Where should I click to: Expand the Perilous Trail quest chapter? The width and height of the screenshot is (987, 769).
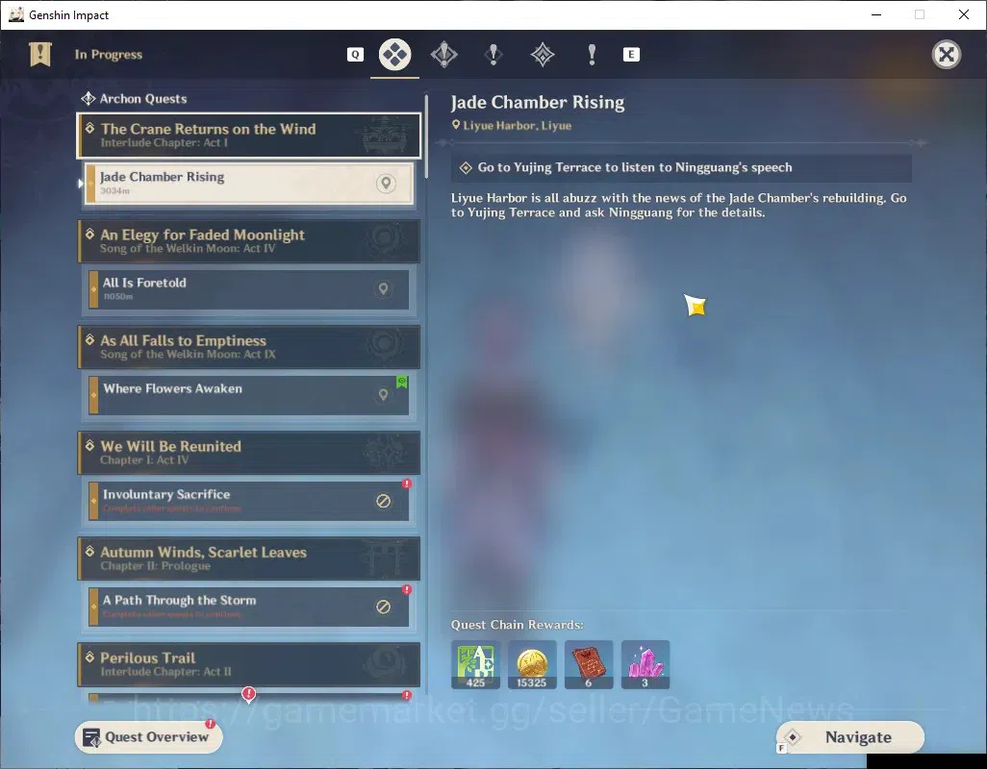(249, 664)
